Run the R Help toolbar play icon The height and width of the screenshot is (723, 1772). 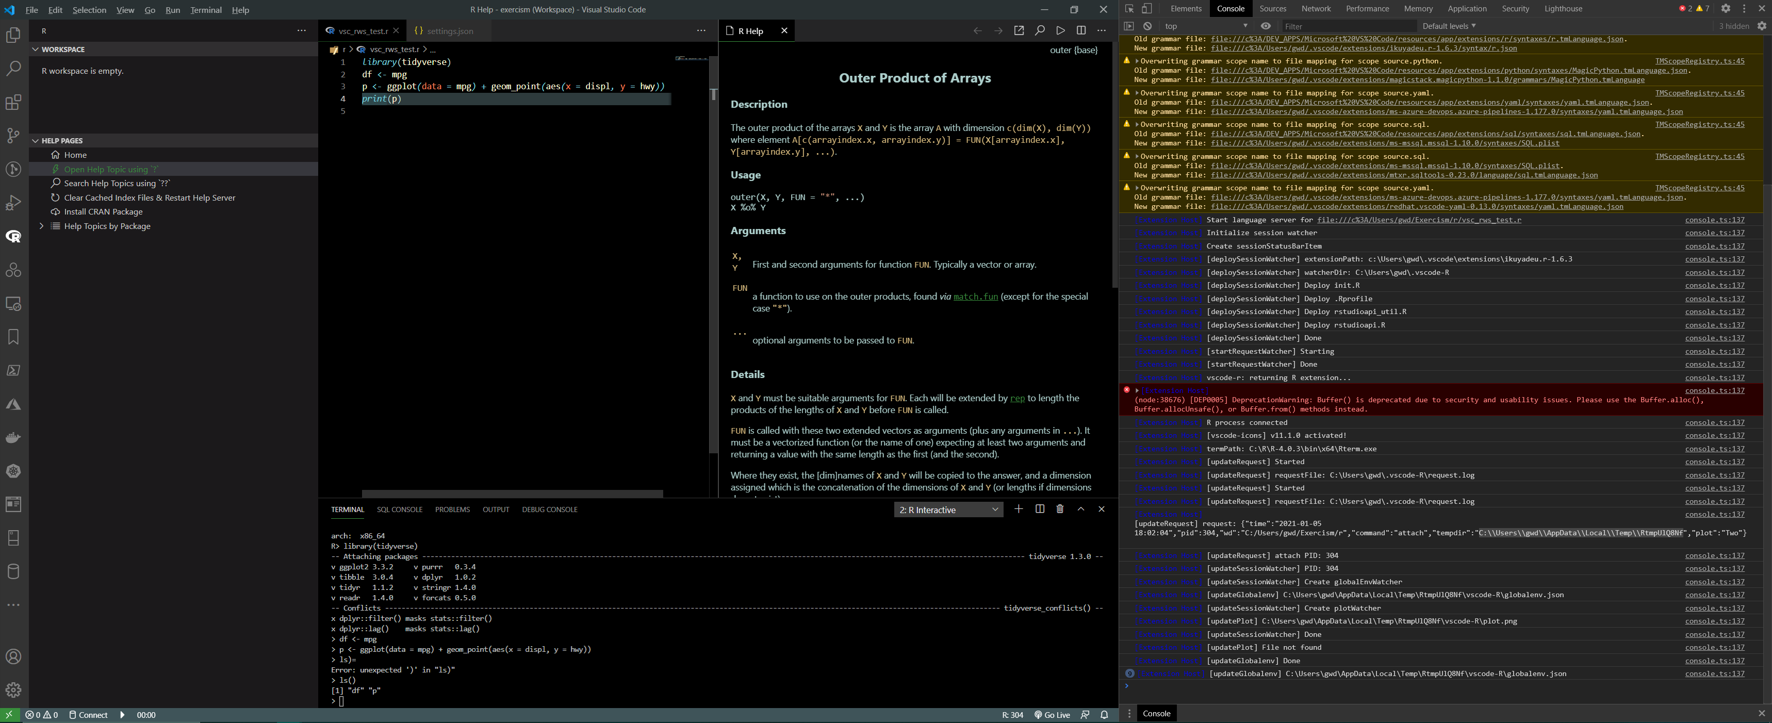1060,31
